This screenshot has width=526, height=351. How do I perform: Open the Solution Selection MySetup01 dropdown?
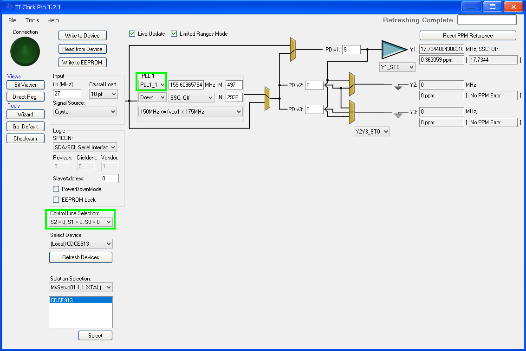(80, 287)
